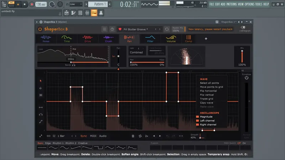Click the link bands chain icon

48,136
